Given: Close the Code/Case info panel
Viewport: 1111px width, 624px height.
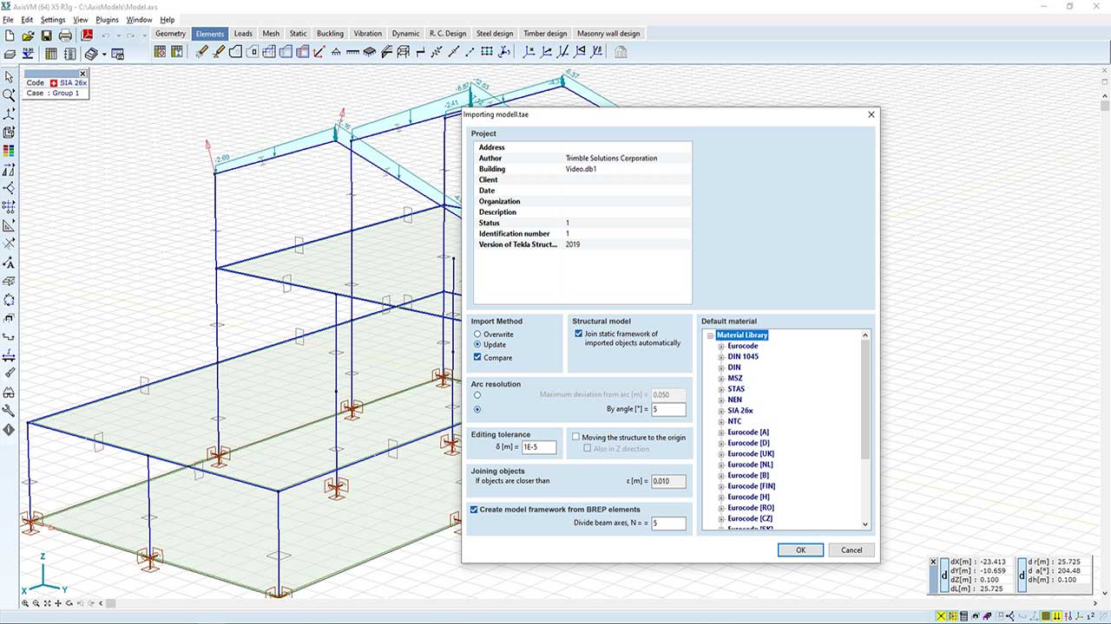Looking at the screenshot, I should 83,74.
